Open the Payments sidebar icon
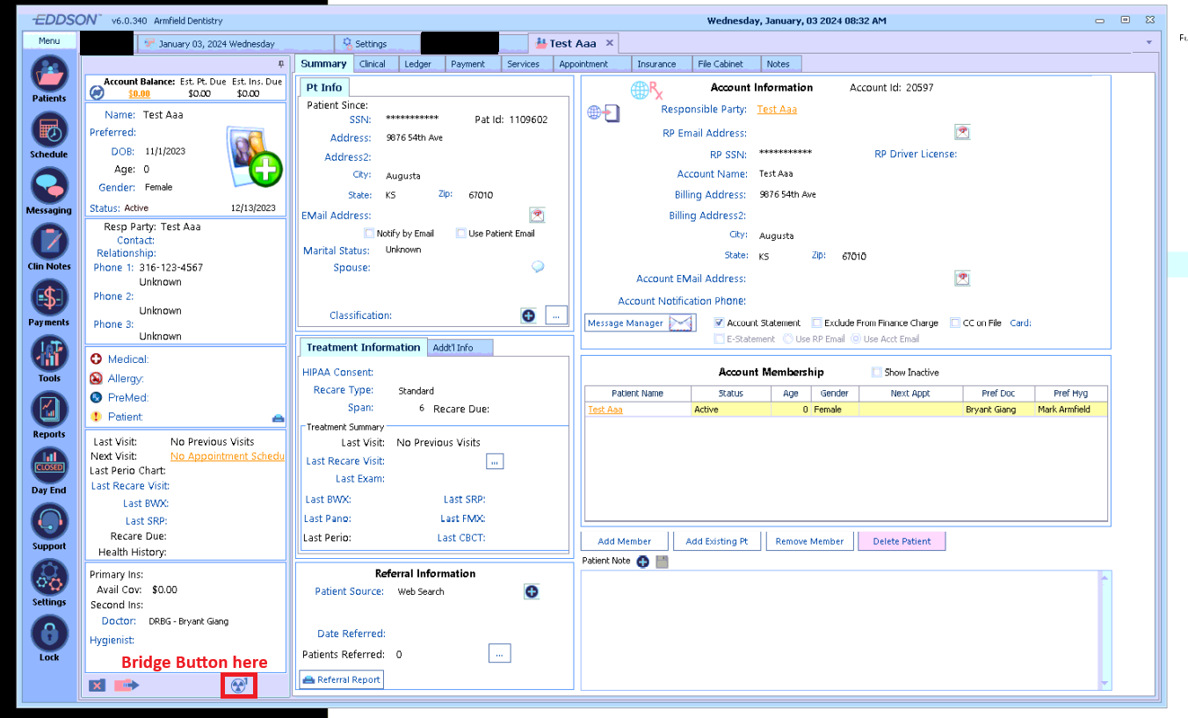The image size is (1188, 718). click(49, 298)
